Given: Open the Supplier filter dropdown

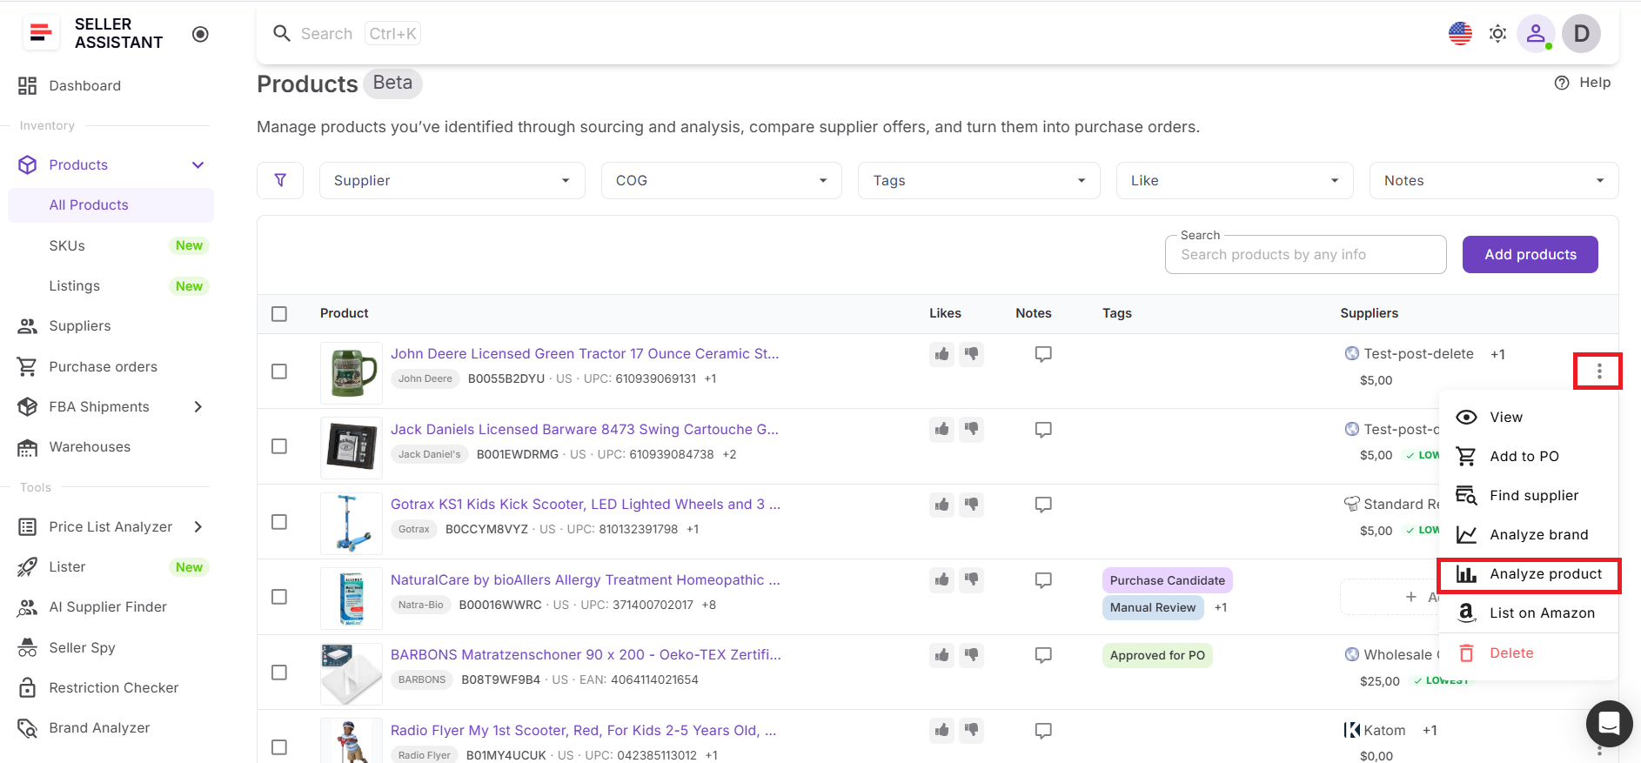Looking at the screenshot, I should pyautogui.click(x=452, y=180).
